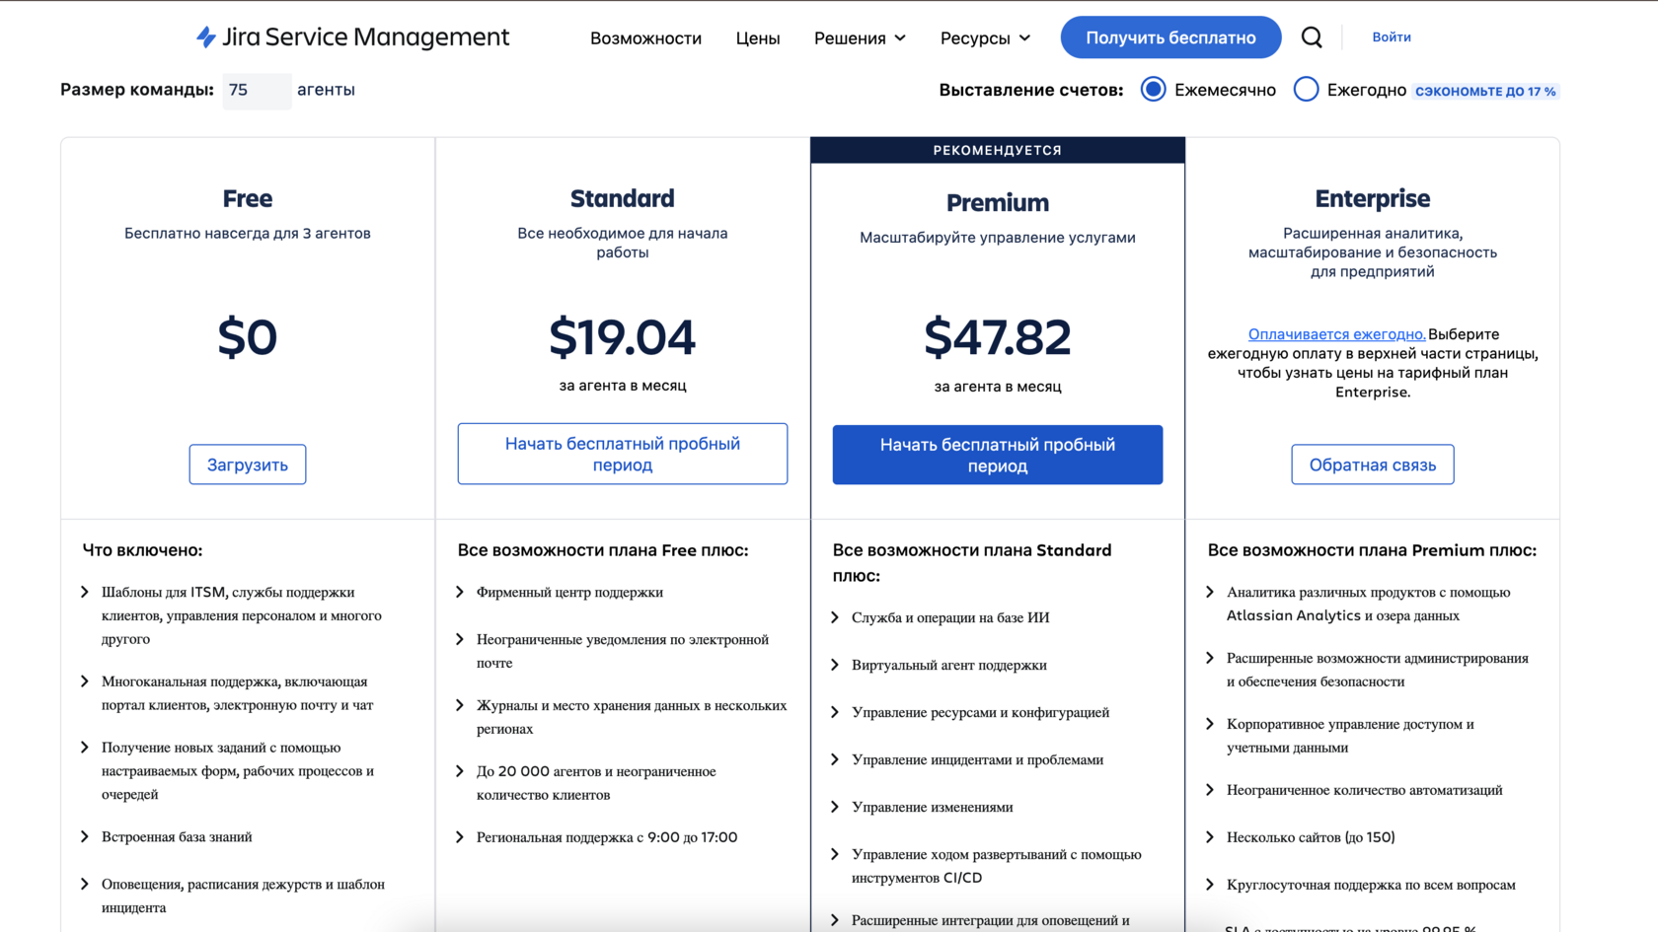Expand Управление изменениями item
Image resolution: width=1658 pixels, height=932 pixels.
pos(923,808)
